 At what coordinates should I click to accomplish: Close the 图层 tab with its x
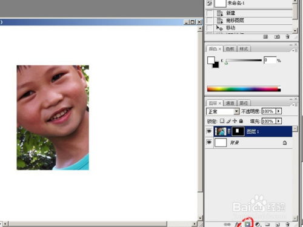tap(220, 104)
